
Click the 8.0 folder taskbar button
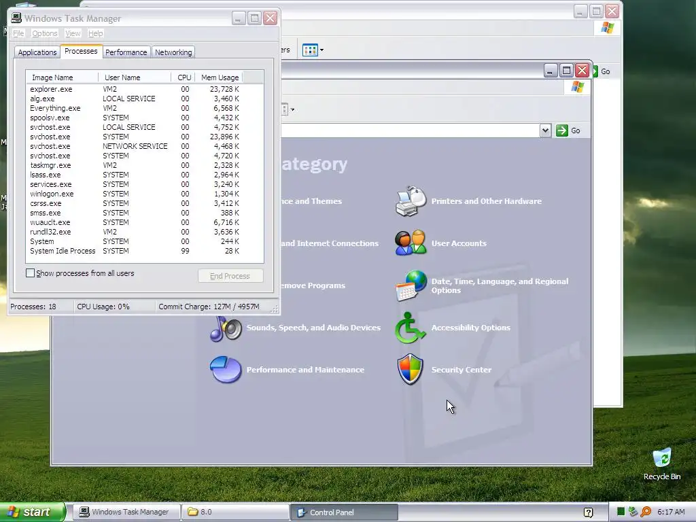(x=235, y=512)
